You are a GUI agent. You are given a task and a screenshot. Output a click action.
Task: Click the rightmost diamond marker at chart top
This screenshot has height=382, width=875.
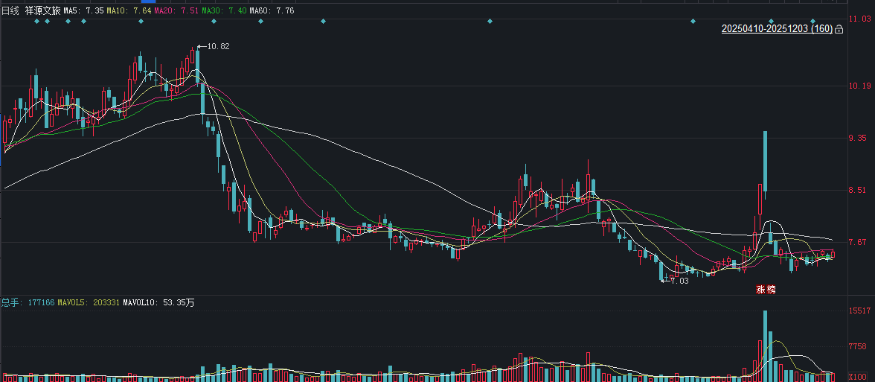[x=813, y=21]
